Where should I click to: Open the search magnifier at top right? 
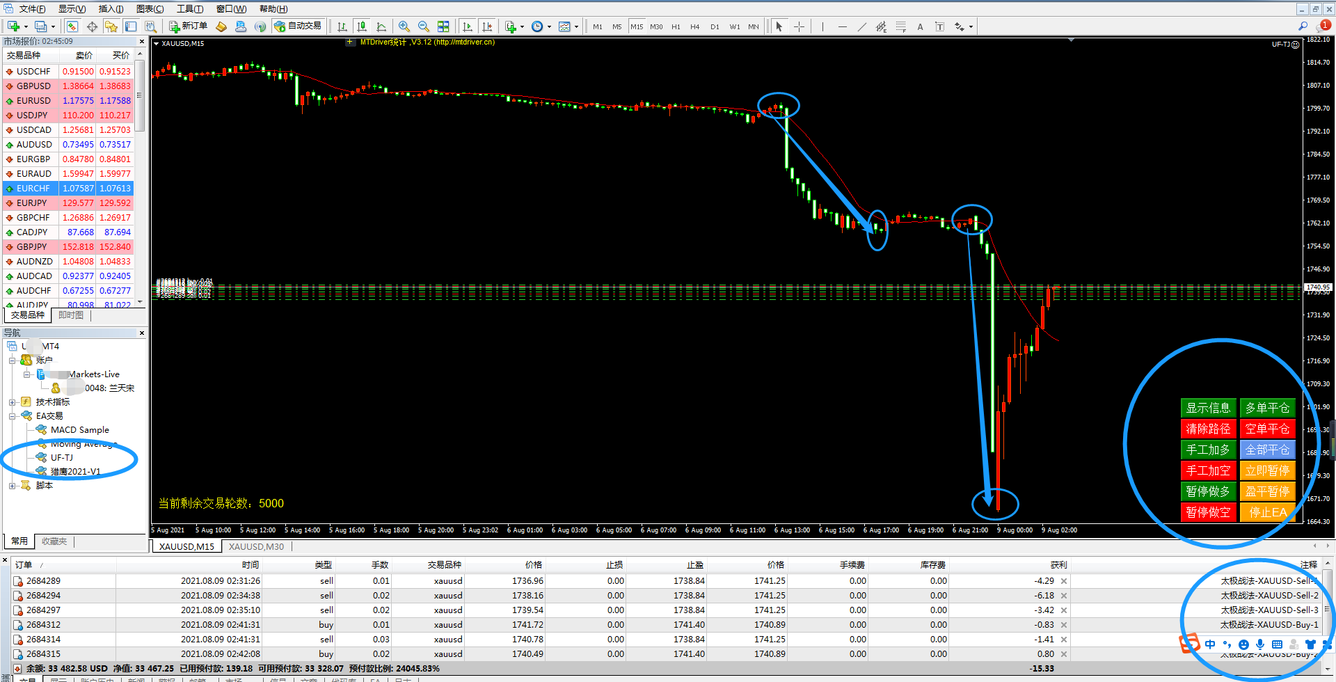click(1303, 26)
